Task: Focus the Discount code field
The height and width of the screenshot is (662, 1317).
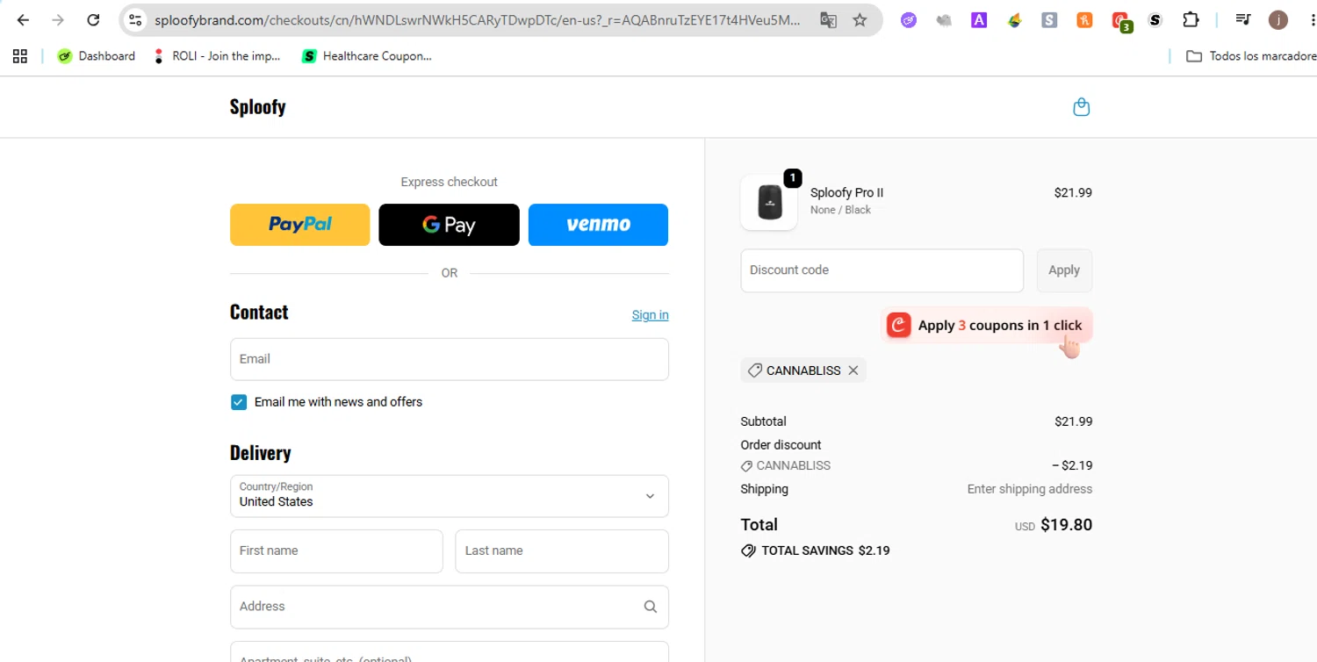Action: pyautogui.click(x=882, y=270)
